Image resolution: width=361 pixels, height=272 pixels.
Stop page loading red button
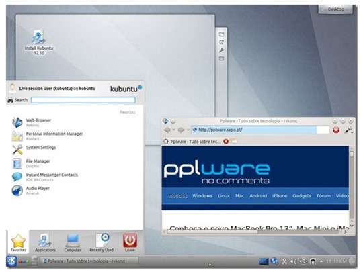pyautogui.click(x=336, y=130)
